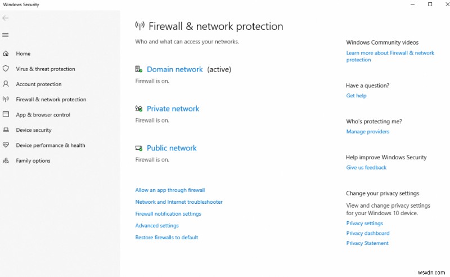Go to Firewall & network protection sidebar item
Image resolution: width=450 pixels, height=277 pixels.
[51, 100]
